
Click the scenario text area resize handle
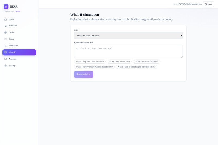click(x=181, y=57)
